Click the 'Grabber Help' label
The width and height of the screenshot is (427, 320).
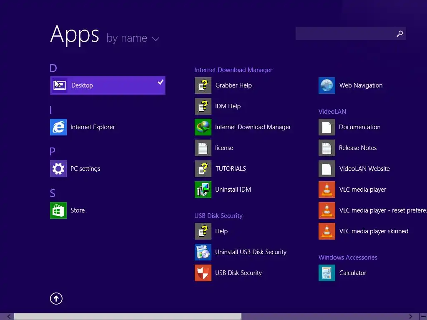(x=234, y=85)
